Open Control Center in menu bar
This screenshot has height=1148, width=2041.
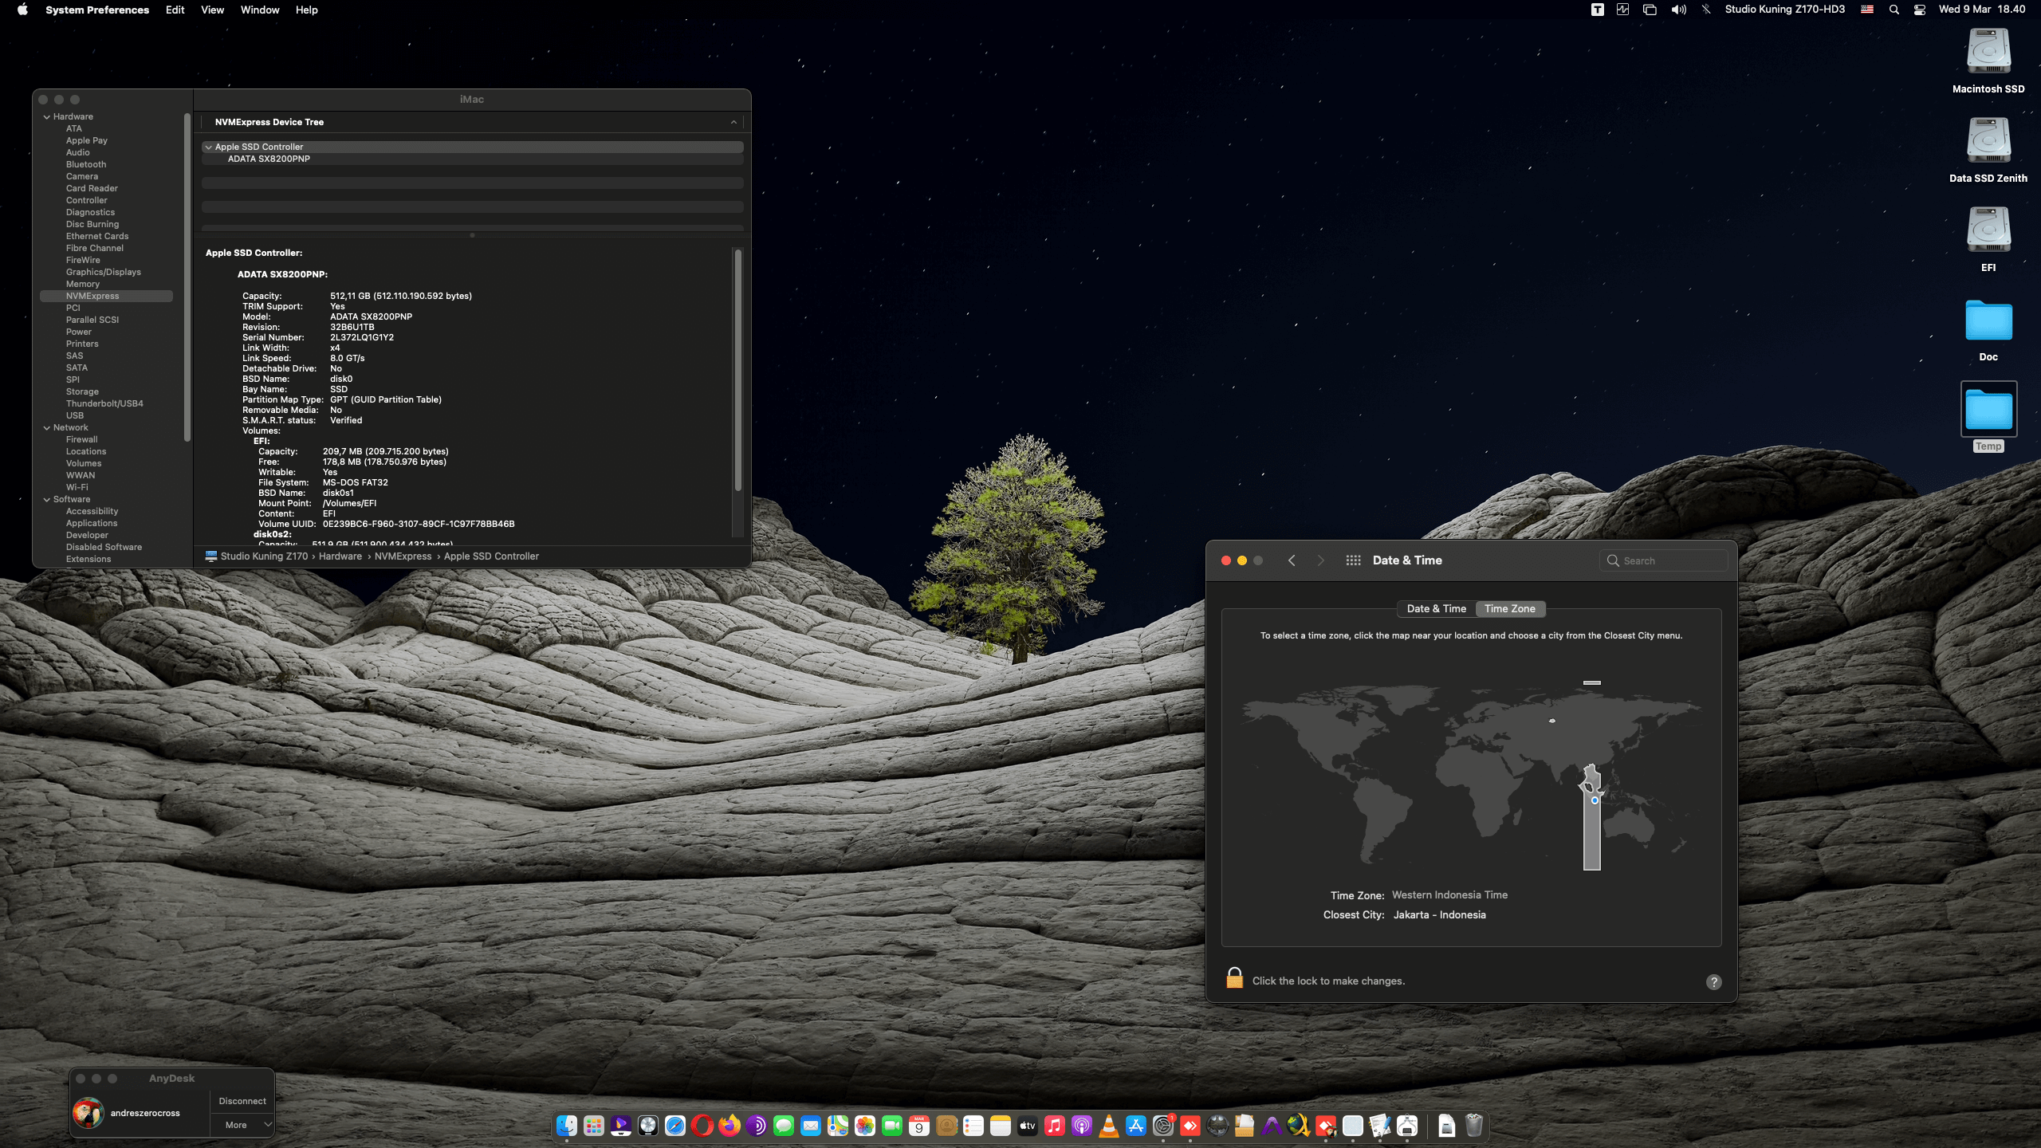coord(1920,10)
